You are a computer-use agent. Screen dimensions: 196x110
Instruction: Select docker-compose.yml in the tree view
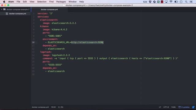point(17,13)
